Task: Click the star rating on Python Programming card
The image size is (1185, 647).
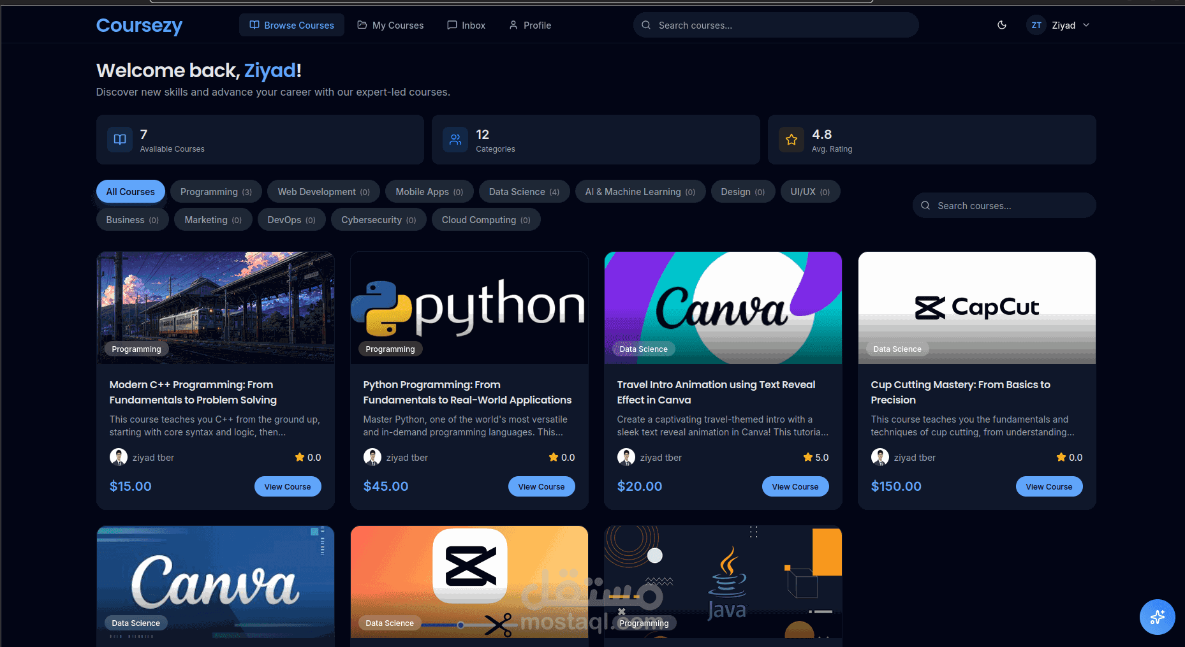Action: point(562,457)
